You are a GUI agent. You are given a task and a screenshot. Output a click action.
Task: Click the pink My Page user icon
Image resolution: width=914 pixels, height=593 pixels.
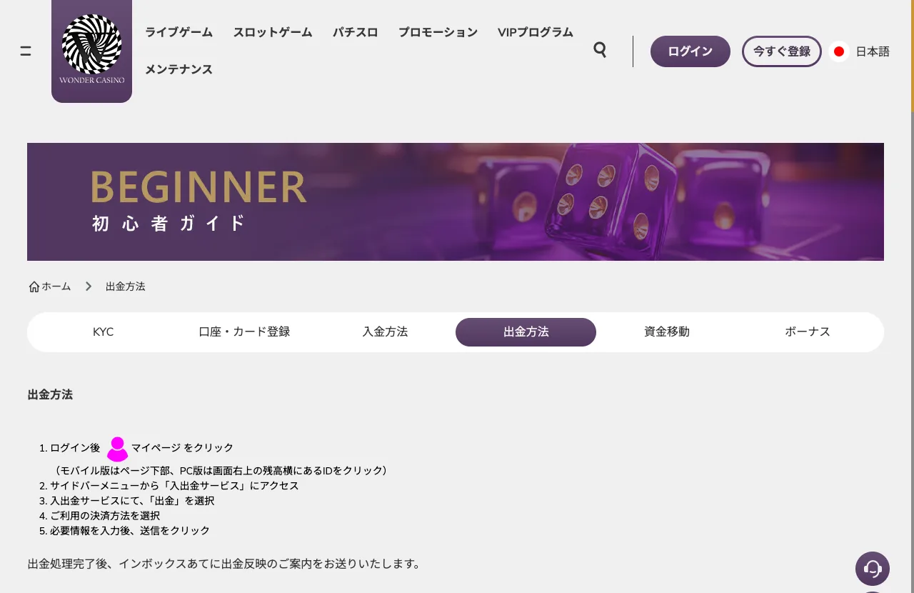tap(117, 449)
